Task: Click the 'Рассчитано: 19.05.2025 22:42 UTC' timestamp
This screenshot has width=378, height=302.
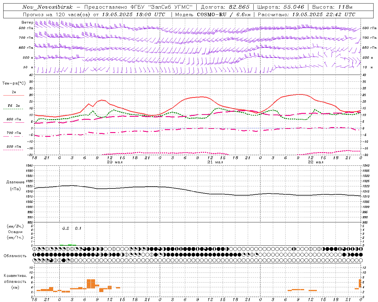Action: (307, 14)
